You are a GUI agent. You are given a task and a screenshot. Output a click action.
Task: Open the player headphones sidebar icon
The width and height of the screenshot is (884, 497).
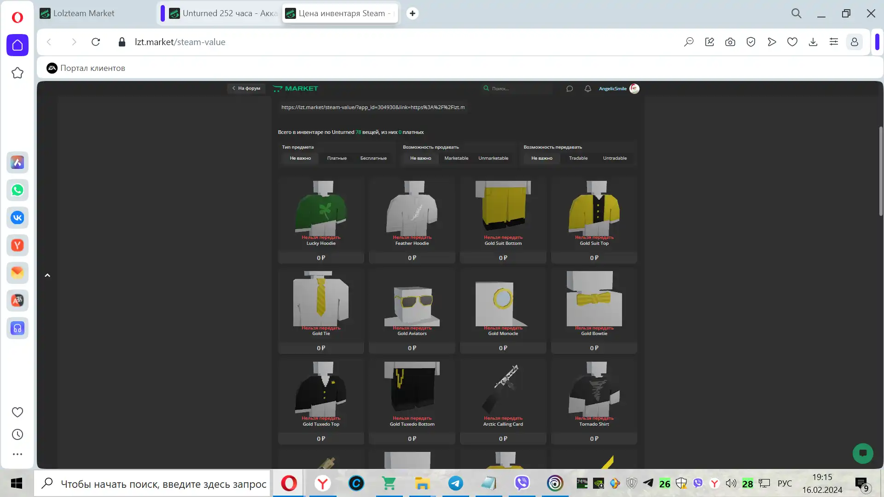(17, 328)
